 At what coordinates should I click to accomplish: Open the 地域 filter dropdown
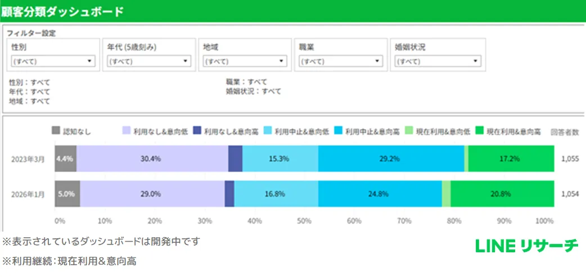(245, 62)
